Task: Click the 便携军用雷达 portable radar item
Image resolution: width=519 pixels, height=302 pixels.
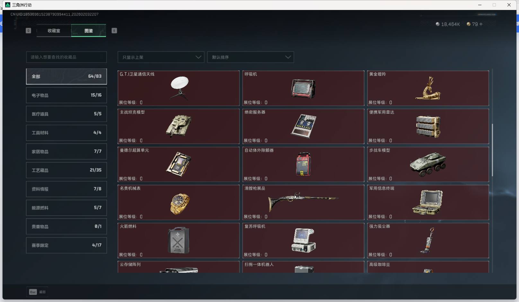Action: coord(428,126)
